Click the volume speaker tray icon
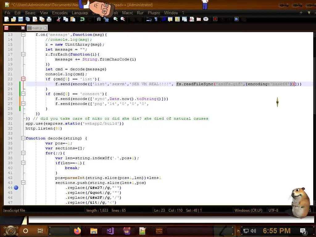This screenshot has height=237, width=316. pos(253,231)
